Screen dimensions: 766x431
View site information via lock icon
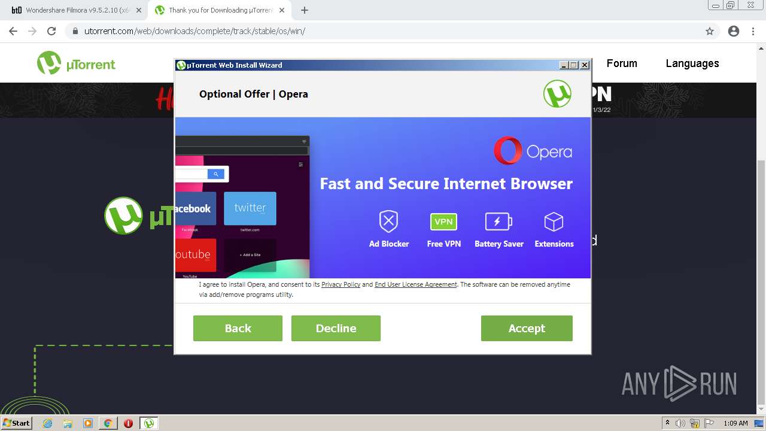tap(75, 31)
